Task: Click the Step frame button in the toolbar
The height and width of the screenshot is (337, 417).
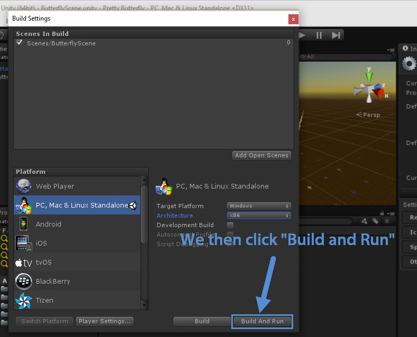Action: coord(336,35)
